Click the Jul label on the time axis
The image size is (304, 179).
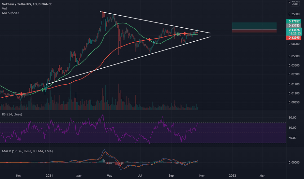point(140,176)
